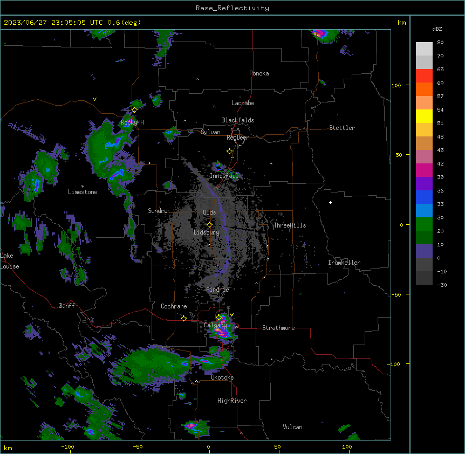The height and width of the screenshot is (454, 465).
Task: Click the Banff label
Action: click(x=67, y=306)
